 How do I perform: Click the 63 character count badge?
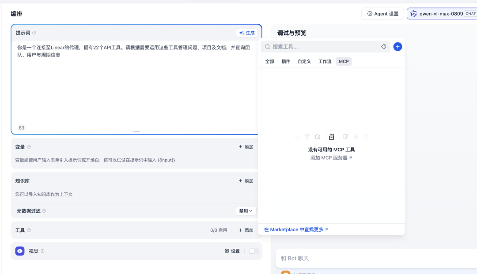pyautogui.click(x=21, y=128)
